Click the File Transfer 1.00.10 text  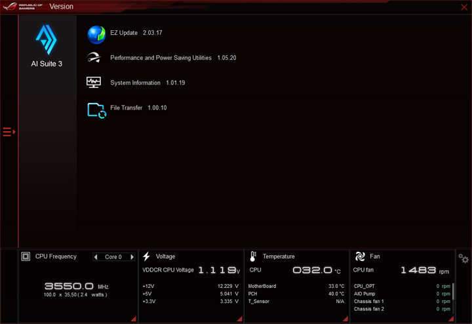pyautogui.click(x=138, y=108)
